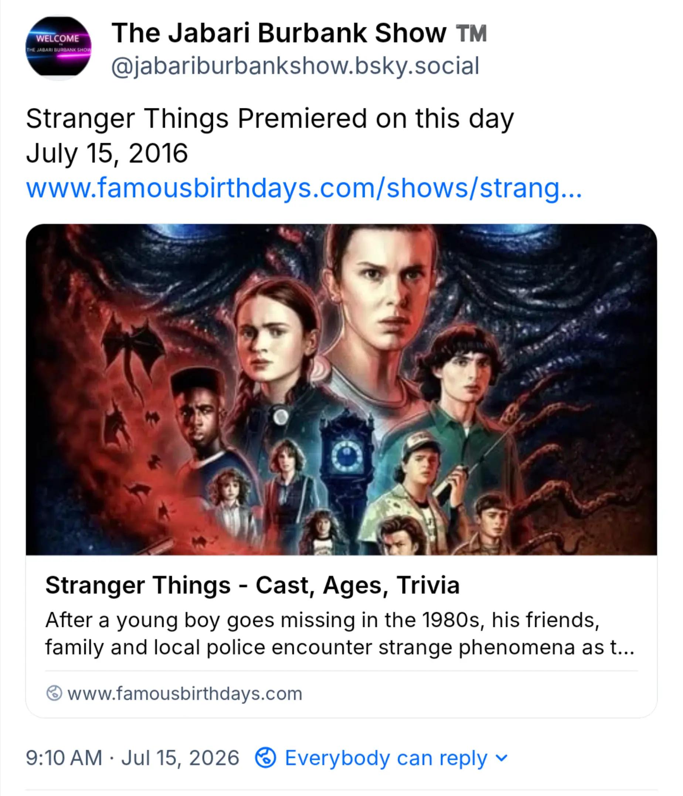This screenshot has width=683, height=796.
Task: Select the card title Stranger Things - Cast, Ages, Trivia
Action: click(x=252, y=586)
